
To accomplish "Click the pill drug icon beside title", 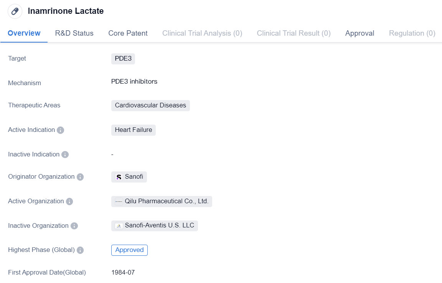I will [x=15, y=11].
